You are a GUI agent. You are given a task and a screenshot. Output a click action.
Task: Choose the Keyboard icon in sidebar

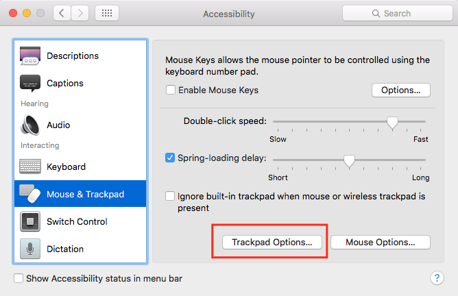point(30,166)
